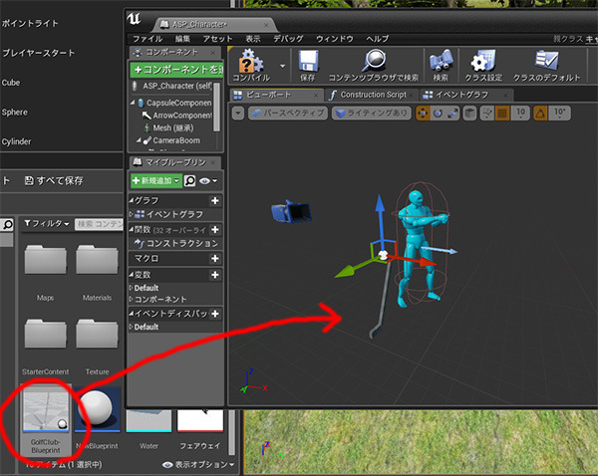
Task: Add a new macro with plus button
Action: coord(214,259)
